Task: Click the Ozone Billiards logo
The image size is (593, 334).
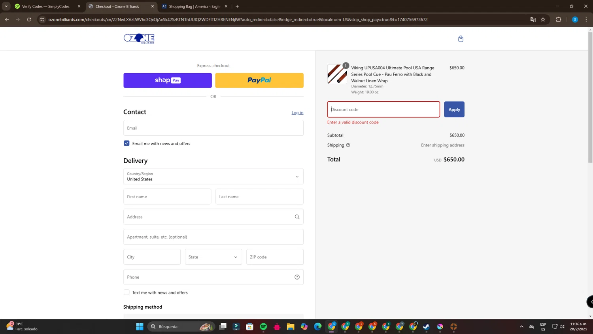Action: click(139, 38)
